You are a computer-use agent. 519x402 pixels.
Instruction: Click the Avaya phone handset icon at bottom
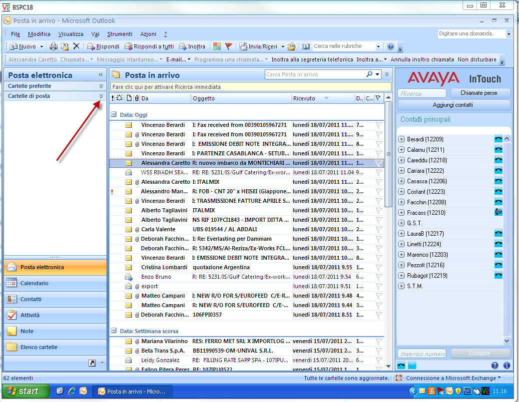pos(401,365)
